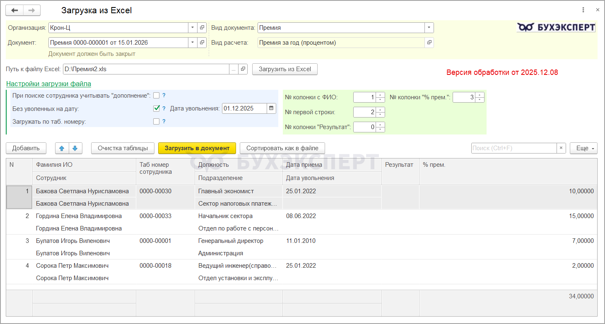Viewport: 605px width, 324px height.
Task: Click the Excel file path input field
Action: pyautogui.click(x=145, y=69)
